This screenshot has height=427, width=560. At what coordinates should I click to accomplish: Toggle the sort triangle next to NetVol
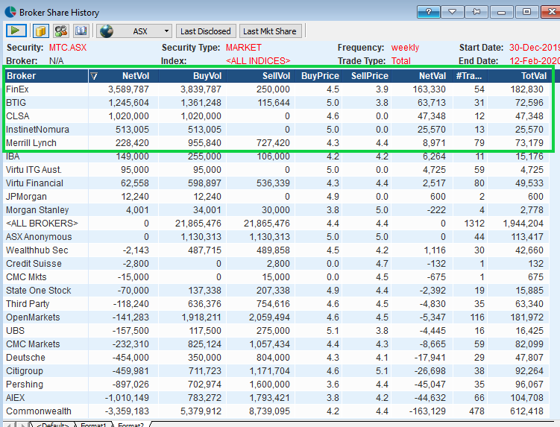[93, 76]
